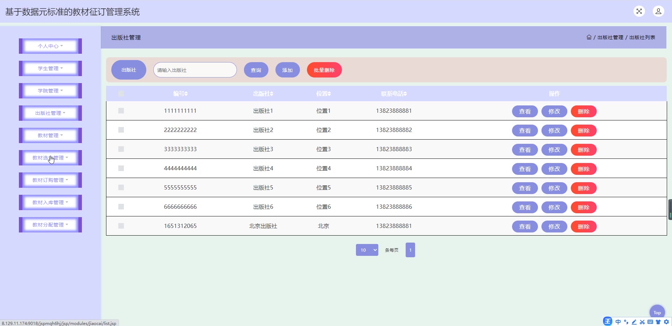672x326 pixels.
Task: Sort table by 编号 column arrows
Action: (186, 94)
